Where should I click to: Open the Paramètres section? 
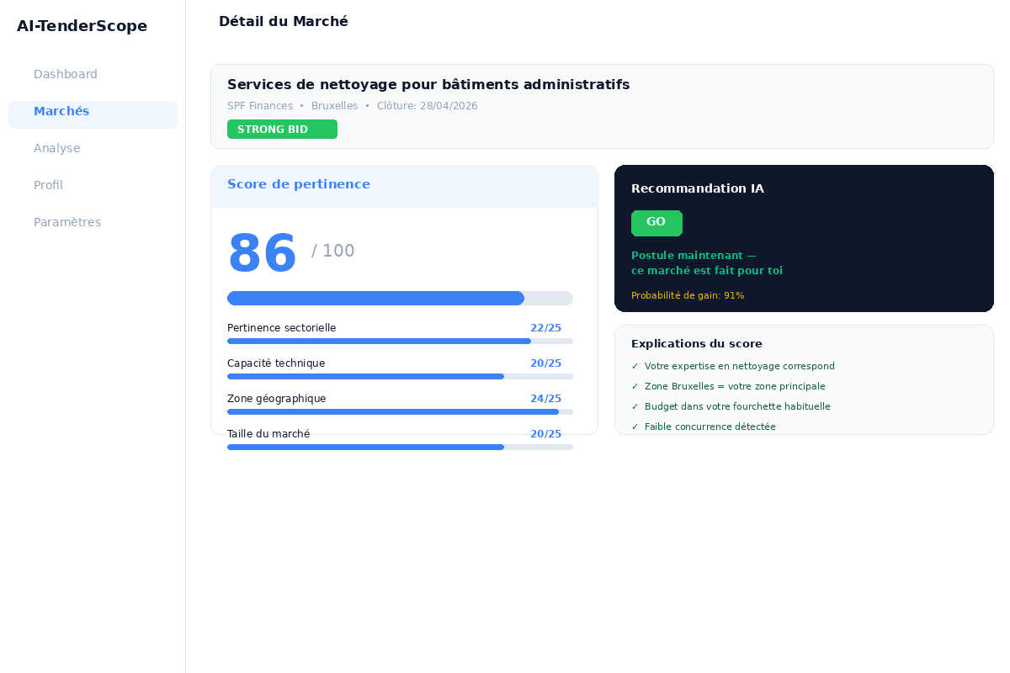67,222
